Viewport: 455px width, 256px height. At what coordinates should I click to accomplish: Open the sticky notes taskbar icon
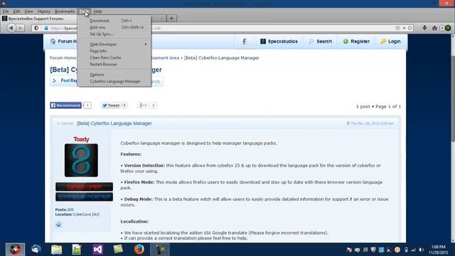pyautogui.click(x=118, y=250)
